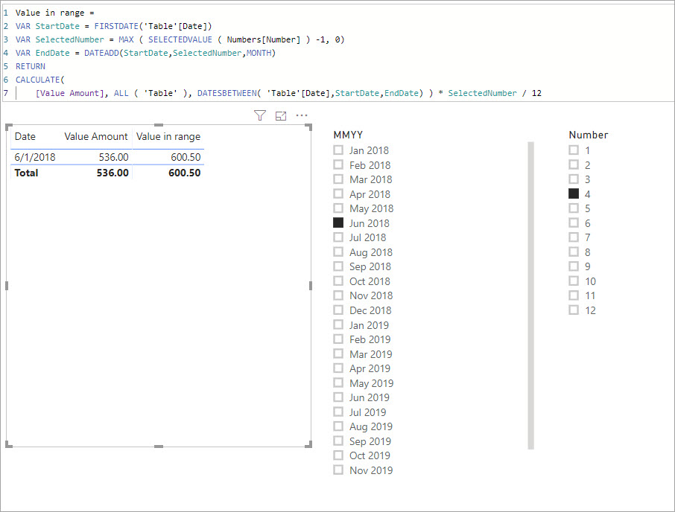Check the Mar 2018 checkbox
Image resolution: width=675 pixels, height=512 pixels.
pos(338,179)
